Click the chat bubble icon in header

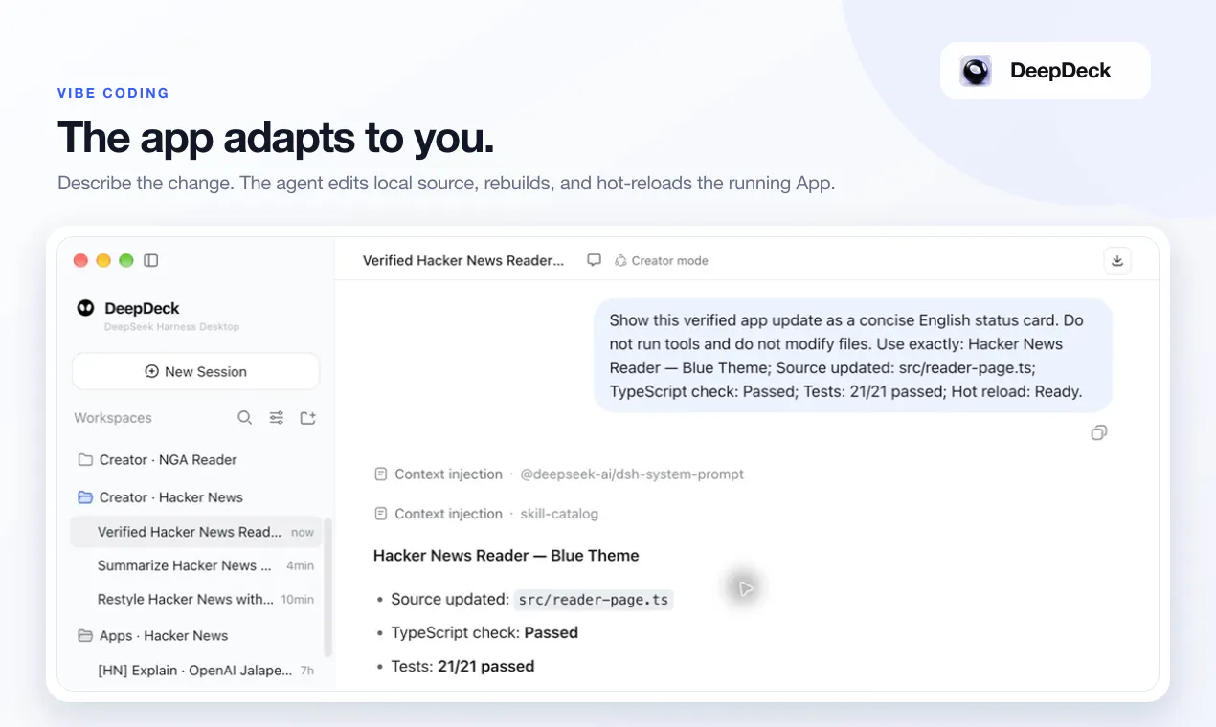pos(595,260)
